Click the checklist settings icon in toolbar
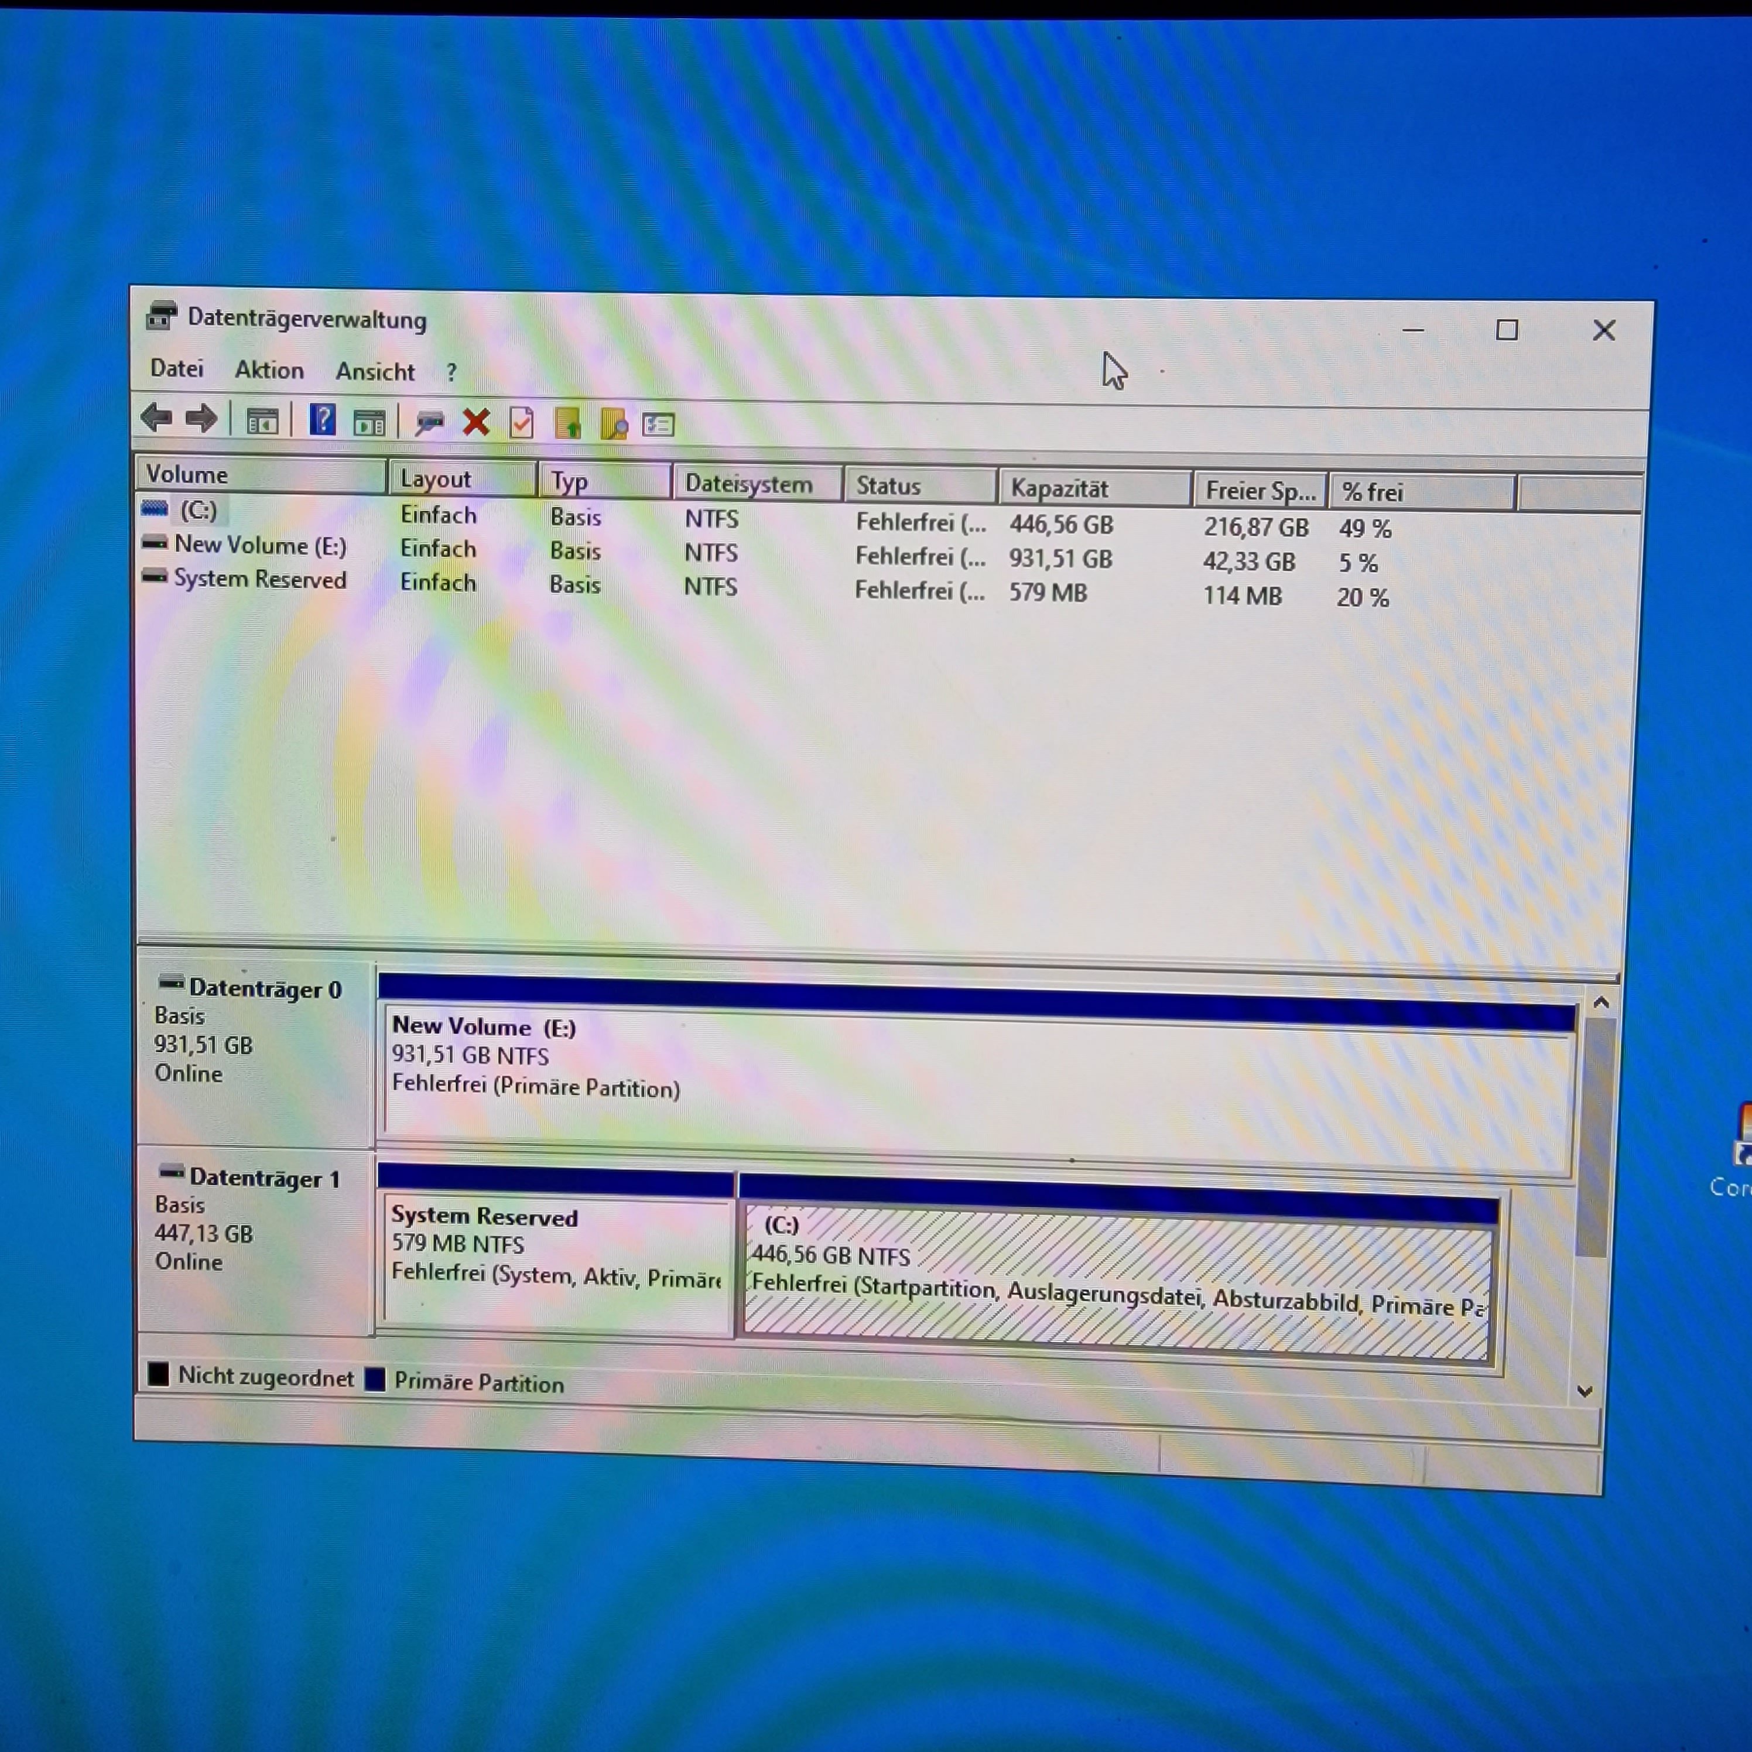 point(658,425)
